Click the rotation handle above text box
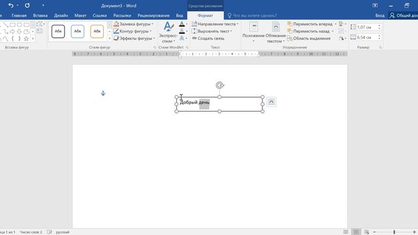This screenshot has height=235, width=418. (219, 86)
